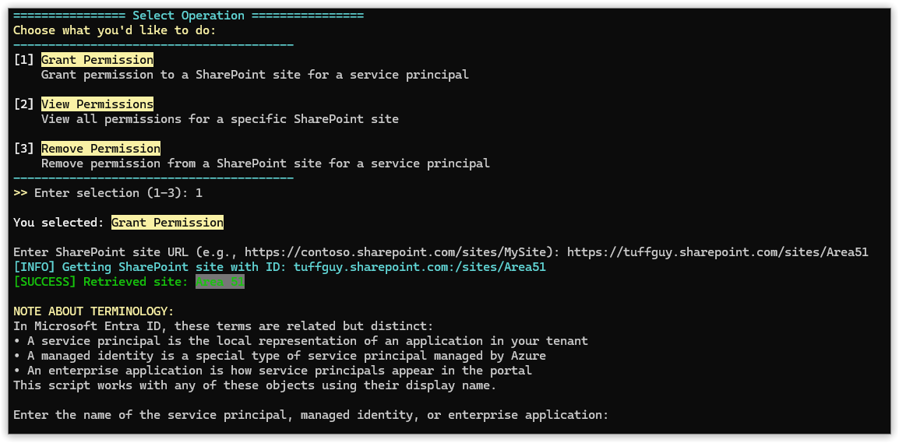Click the Select Operation header text
Viewport: 899px width, 443px height.
pos(188,16)
